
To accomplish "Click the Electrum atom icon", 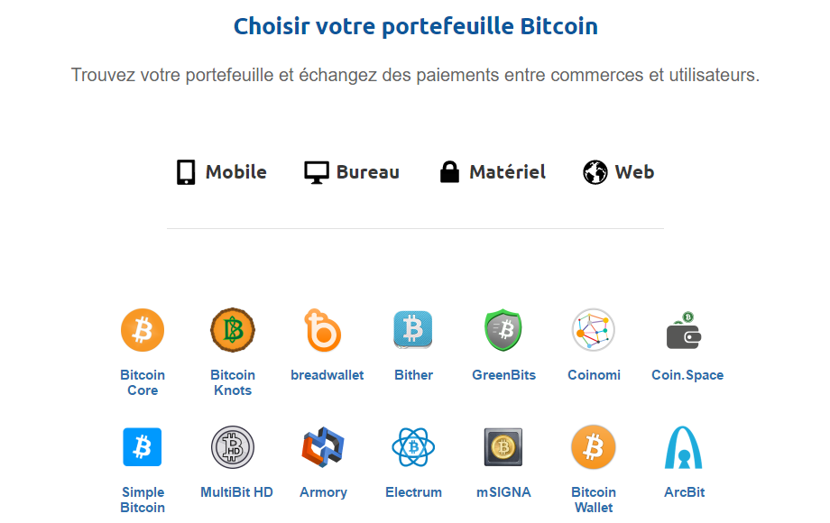I will click(x=413, y=447).
